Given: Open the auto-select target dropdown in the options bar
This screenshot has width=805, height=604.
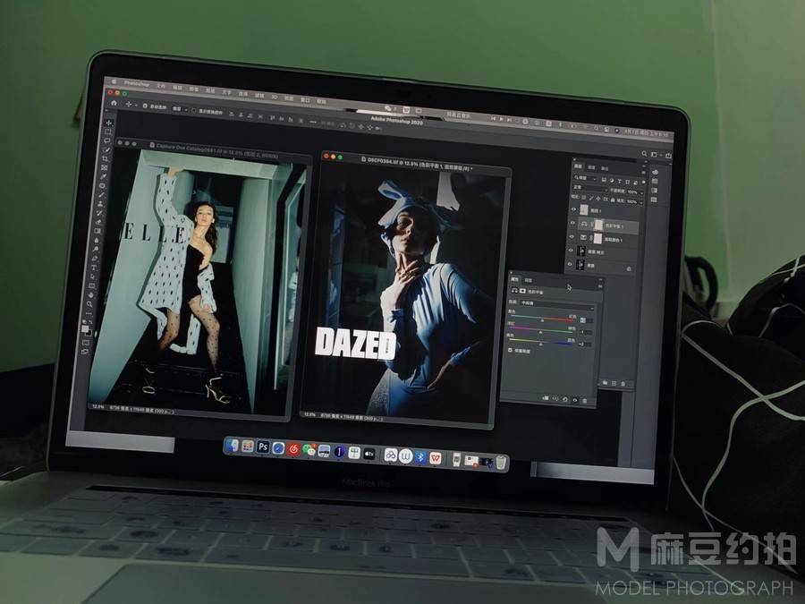Looking at the screenshot, I should point(179,108).
